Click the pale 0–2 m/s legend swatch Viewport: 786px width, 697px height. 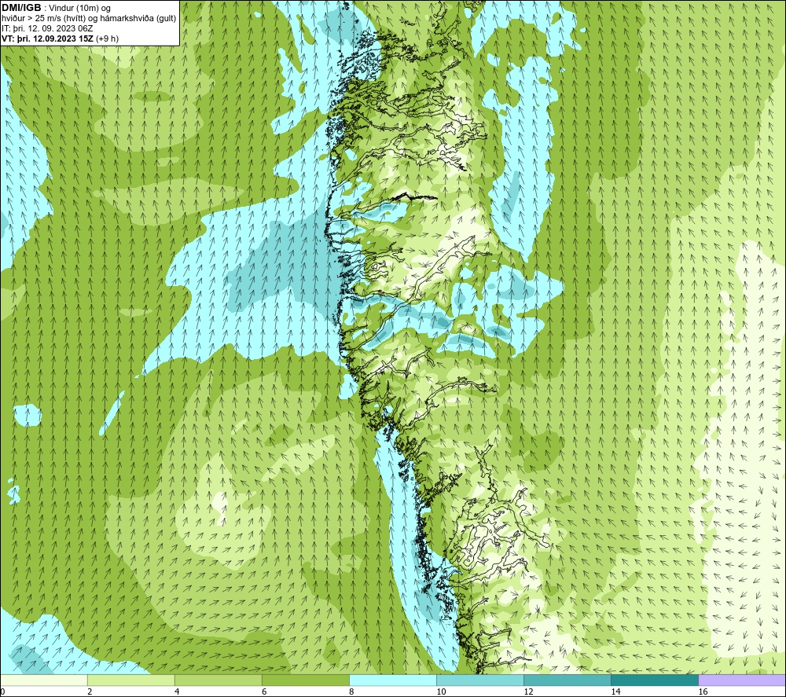point(44,680)
